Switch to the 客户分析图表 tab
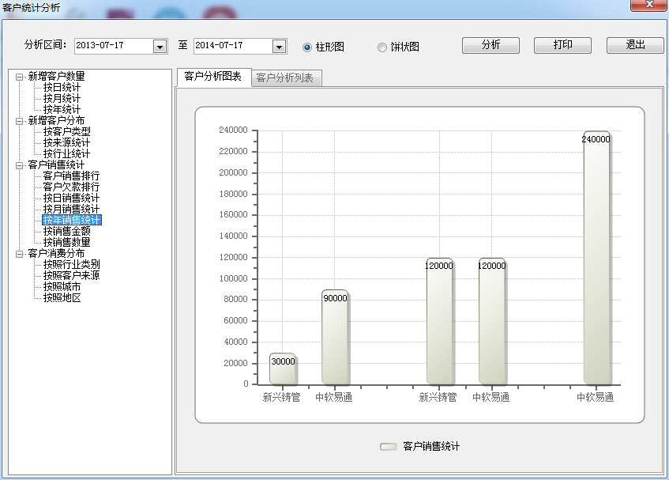Viewport: 669px width, 480px height. [x=213, y=77]
